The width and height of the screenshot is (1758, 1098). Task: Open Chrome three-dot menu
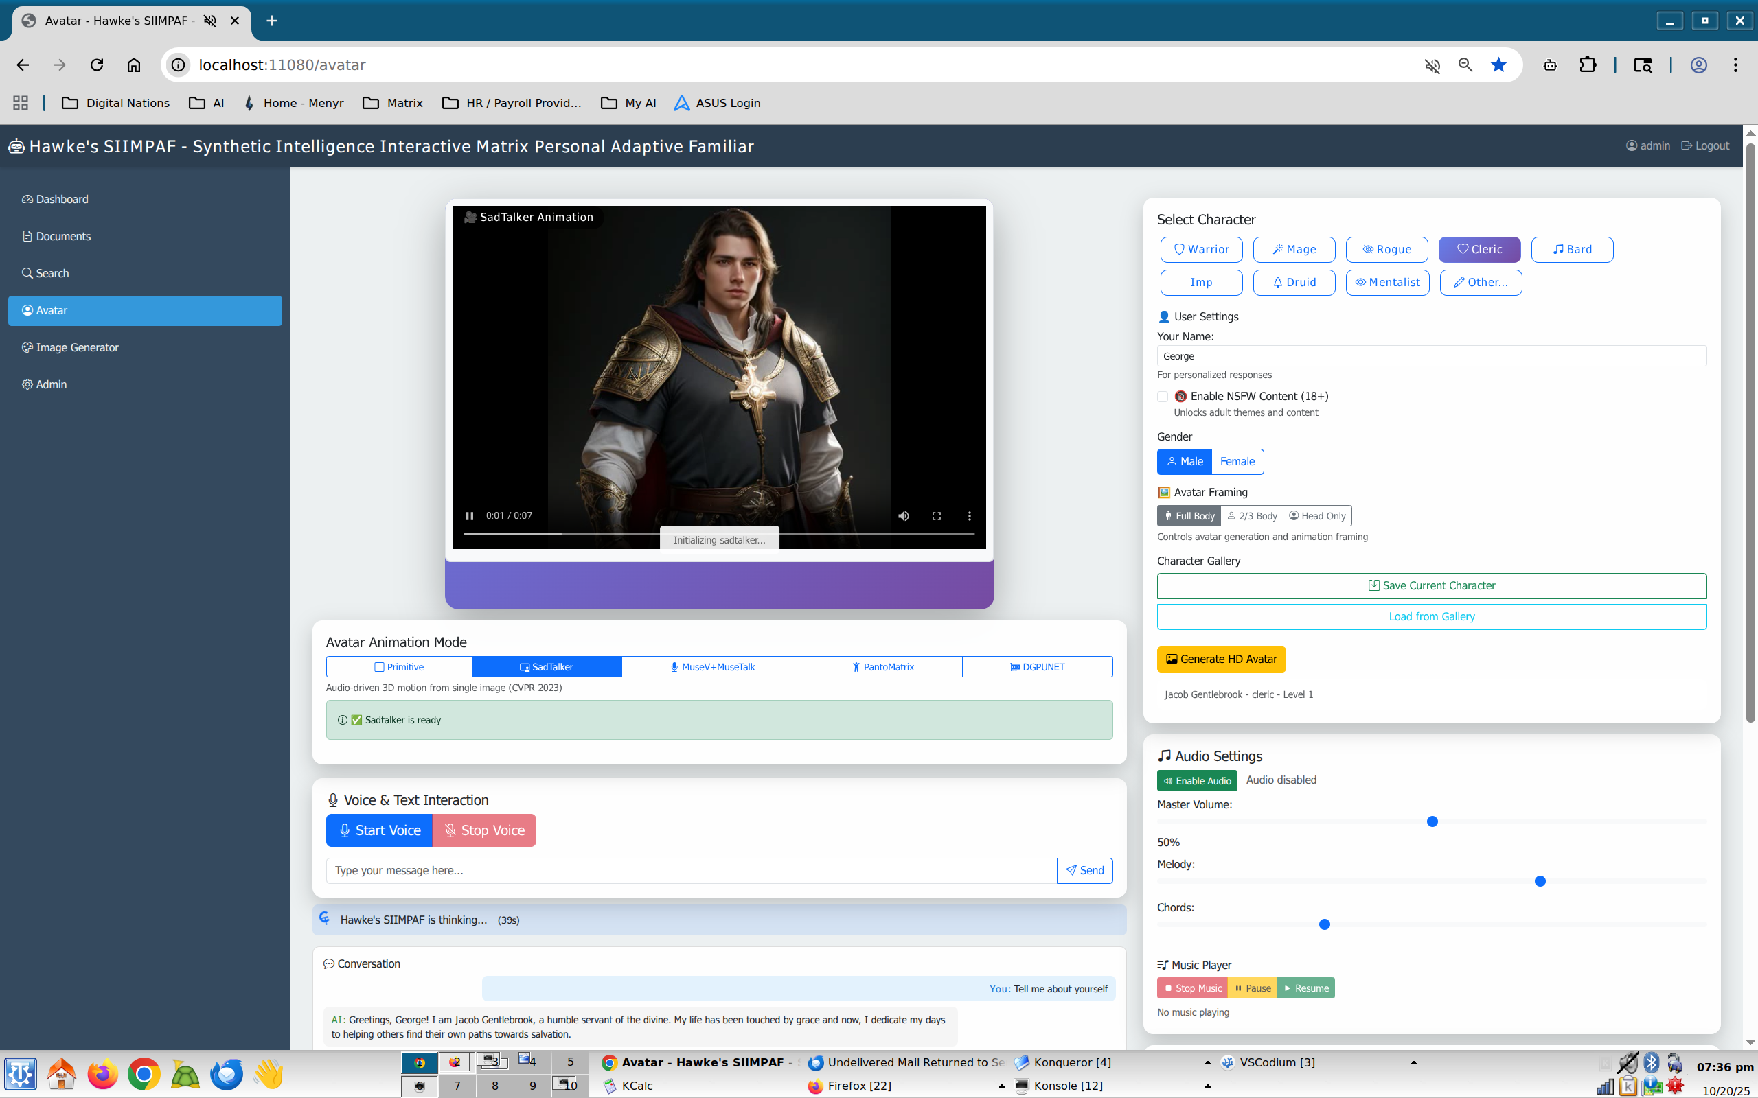tap(1735, 65)
